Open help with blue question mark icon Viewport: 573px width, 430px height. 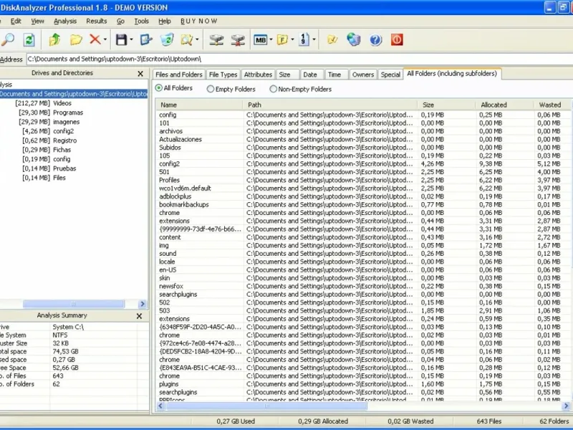tap(376, 40)
